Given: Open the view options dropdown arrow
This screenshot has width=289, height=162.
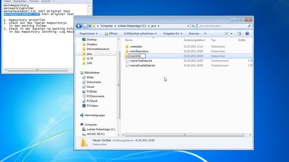Looking at the screenshot, I should (232, 34).
